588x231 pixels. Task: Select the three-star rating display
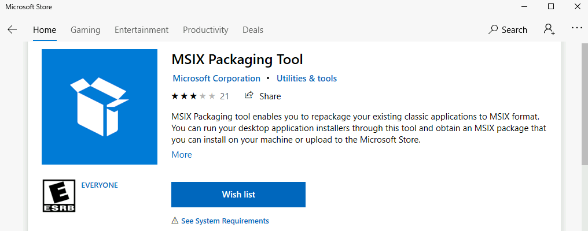pyautogui.click(x=193, y=96)
